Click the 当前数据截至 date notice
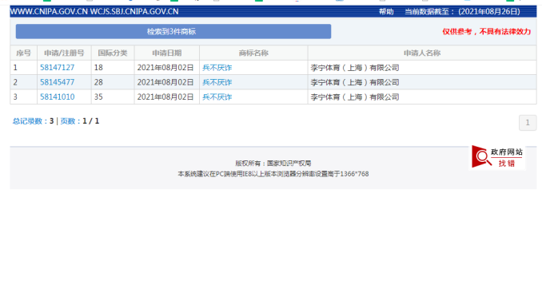Screen dimensions: 542x288 [462, 12]
